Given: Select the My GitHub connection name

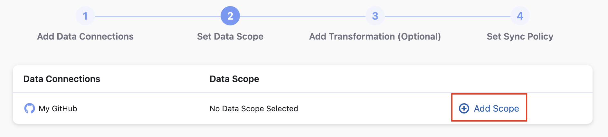Looking at the screenshot, I should click(58, 109).
